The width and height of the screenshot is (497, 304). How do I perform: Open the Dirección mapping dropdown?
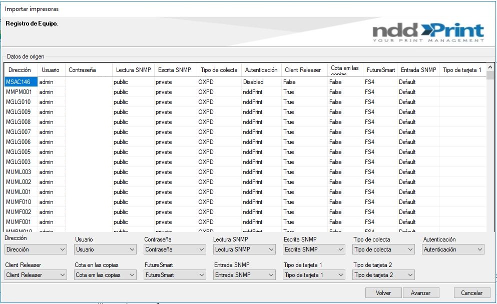36,249
